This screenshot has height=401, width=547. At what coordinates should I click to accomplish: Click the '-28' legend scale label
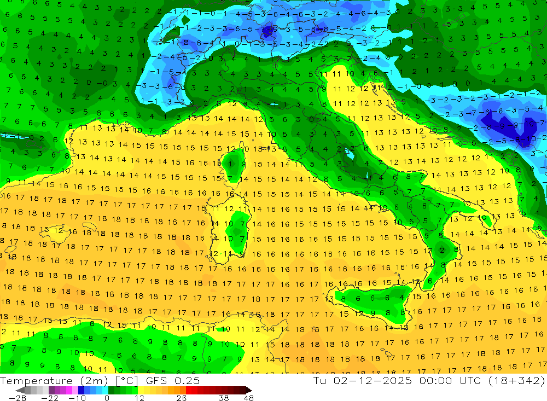click(x=17, y=398)
